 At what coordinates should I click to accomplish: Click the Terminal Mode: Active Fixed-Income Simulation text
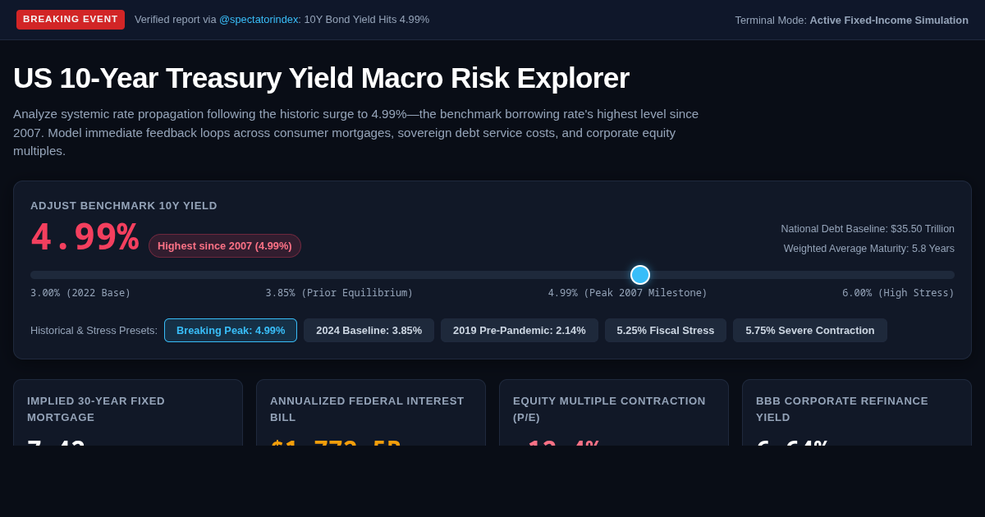point(851,20)
